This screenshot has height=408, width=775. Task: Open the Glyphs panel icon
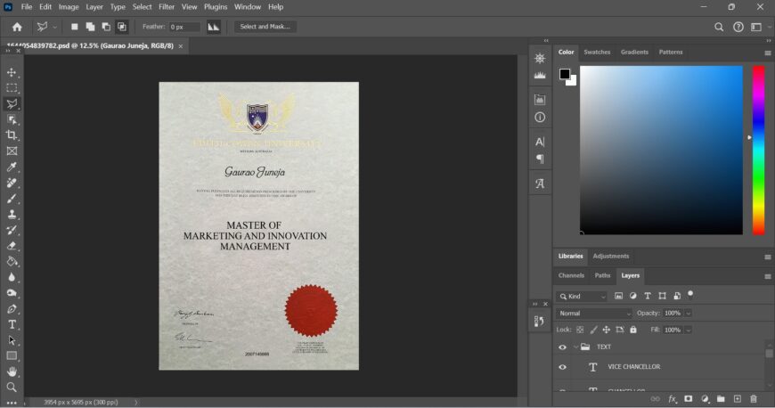pos(540,184)
